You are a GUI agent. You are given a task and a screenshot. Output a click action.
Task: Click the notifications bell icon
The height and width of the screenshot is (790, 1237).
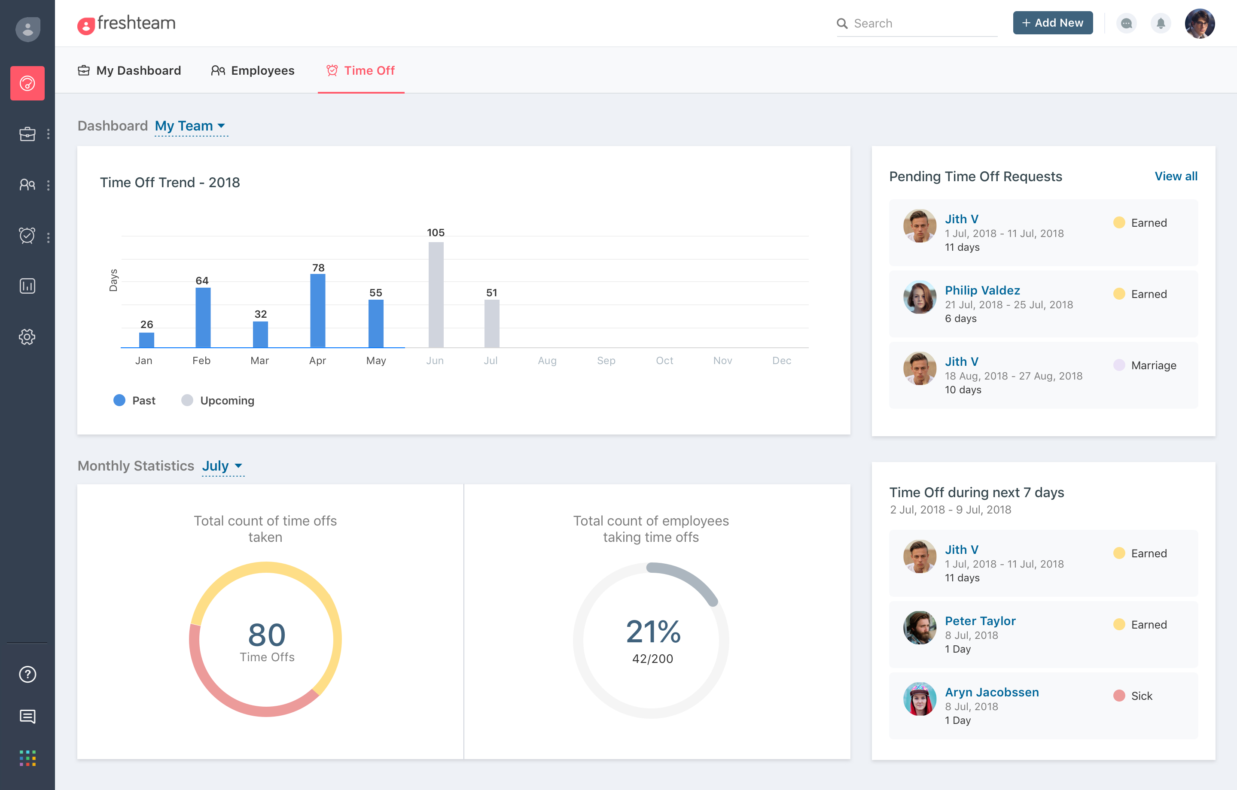pos(1161,22)
